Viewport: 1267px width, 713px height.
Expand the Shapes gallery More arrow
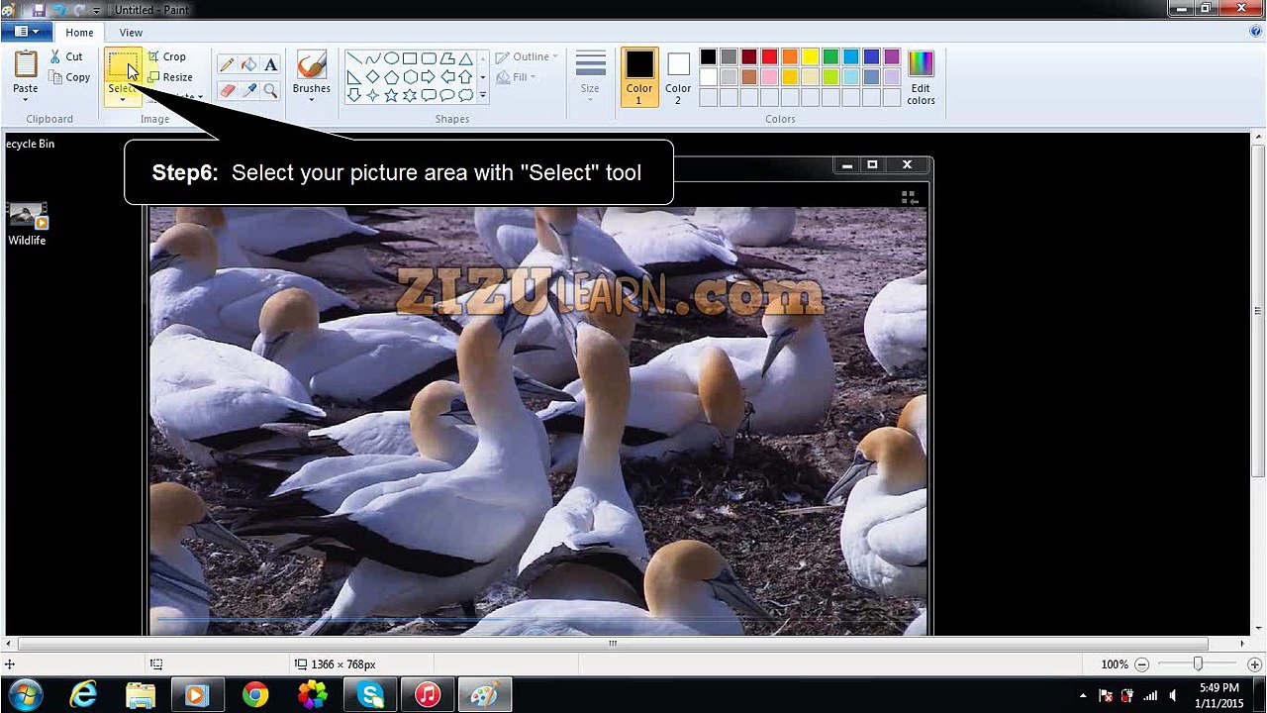coord(483,96)
